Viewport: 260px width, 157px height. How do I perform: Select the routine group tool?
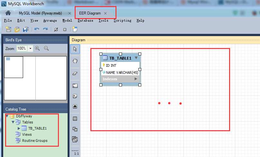[x=75, y=139]
